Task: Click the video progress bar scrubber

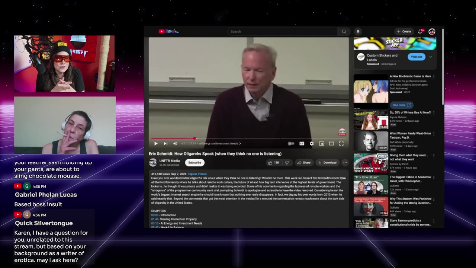Action: point(194,138)
